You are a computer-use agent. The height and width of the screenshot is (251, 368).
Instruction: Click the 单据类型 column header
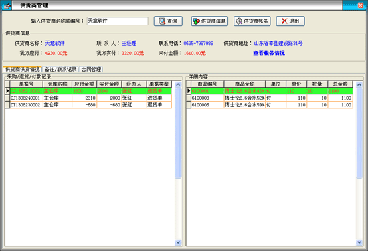(159, 84)
